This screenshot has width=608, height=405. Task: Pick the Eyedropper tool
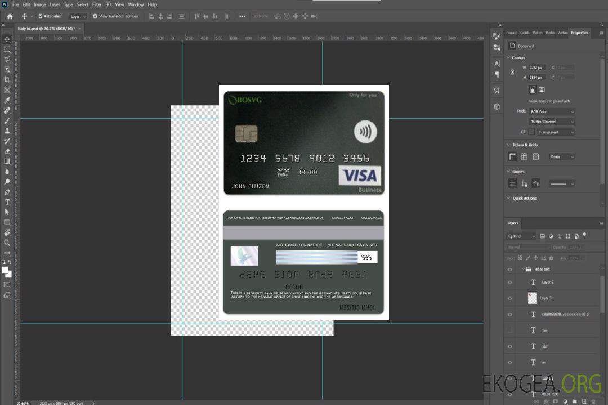point(7,100)
